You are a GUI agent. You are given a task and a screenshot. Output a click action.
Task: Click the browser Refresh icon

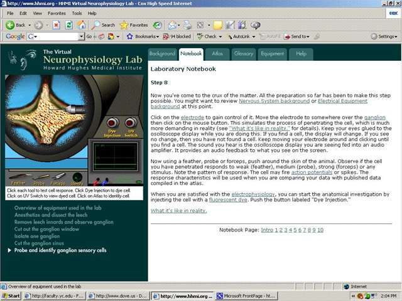68,25
